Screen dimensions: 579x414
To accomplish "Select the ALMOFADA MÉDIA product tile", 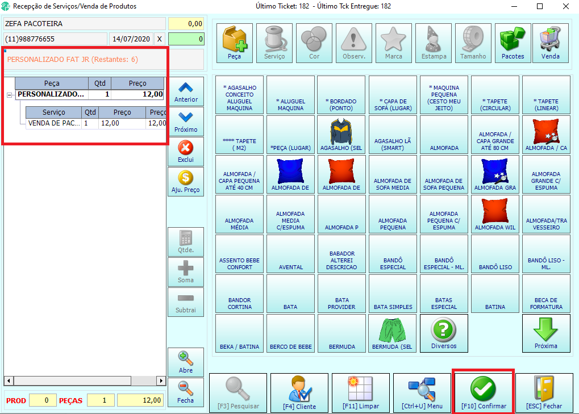I will point(239,214).
